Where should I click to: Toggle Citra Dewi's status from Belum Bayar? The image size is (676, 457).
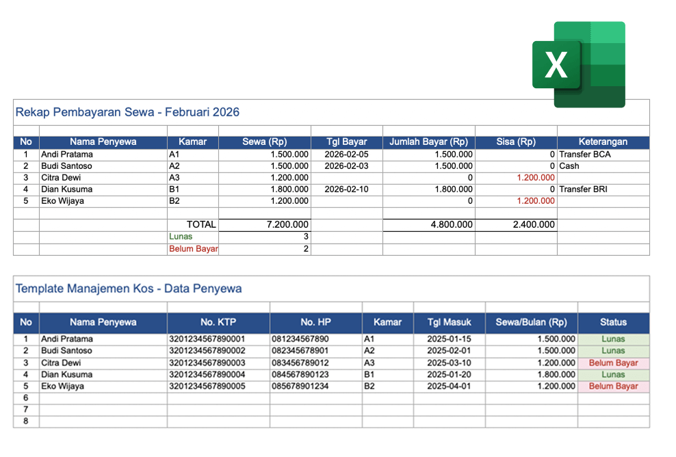coord(614,363)
